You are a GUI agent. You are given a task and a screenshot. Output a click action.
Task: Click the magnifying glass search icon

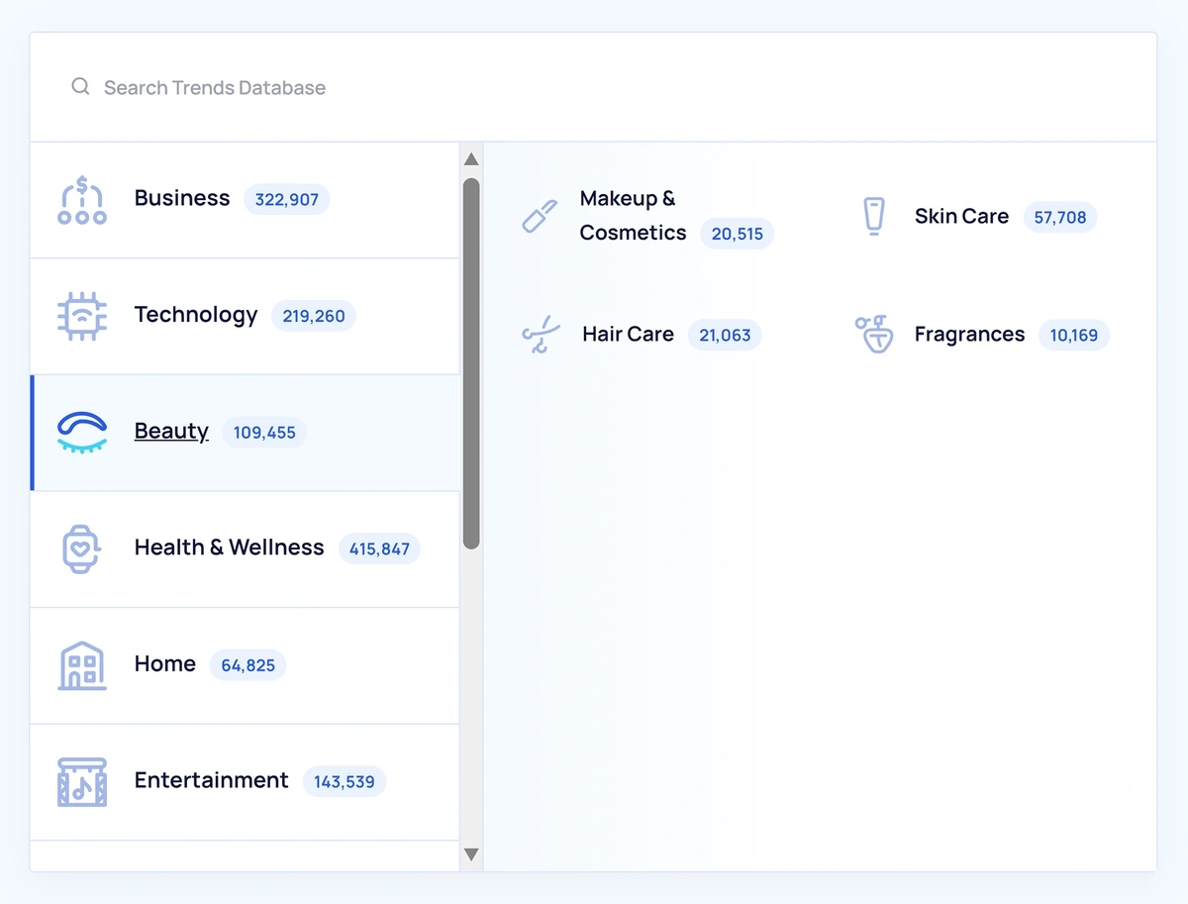tap(80, 87)
